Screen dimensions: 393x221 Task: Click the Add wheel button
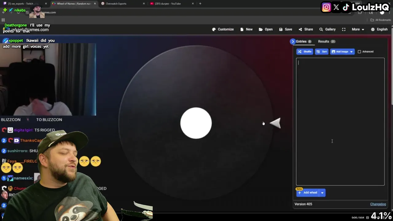[308, 193]
